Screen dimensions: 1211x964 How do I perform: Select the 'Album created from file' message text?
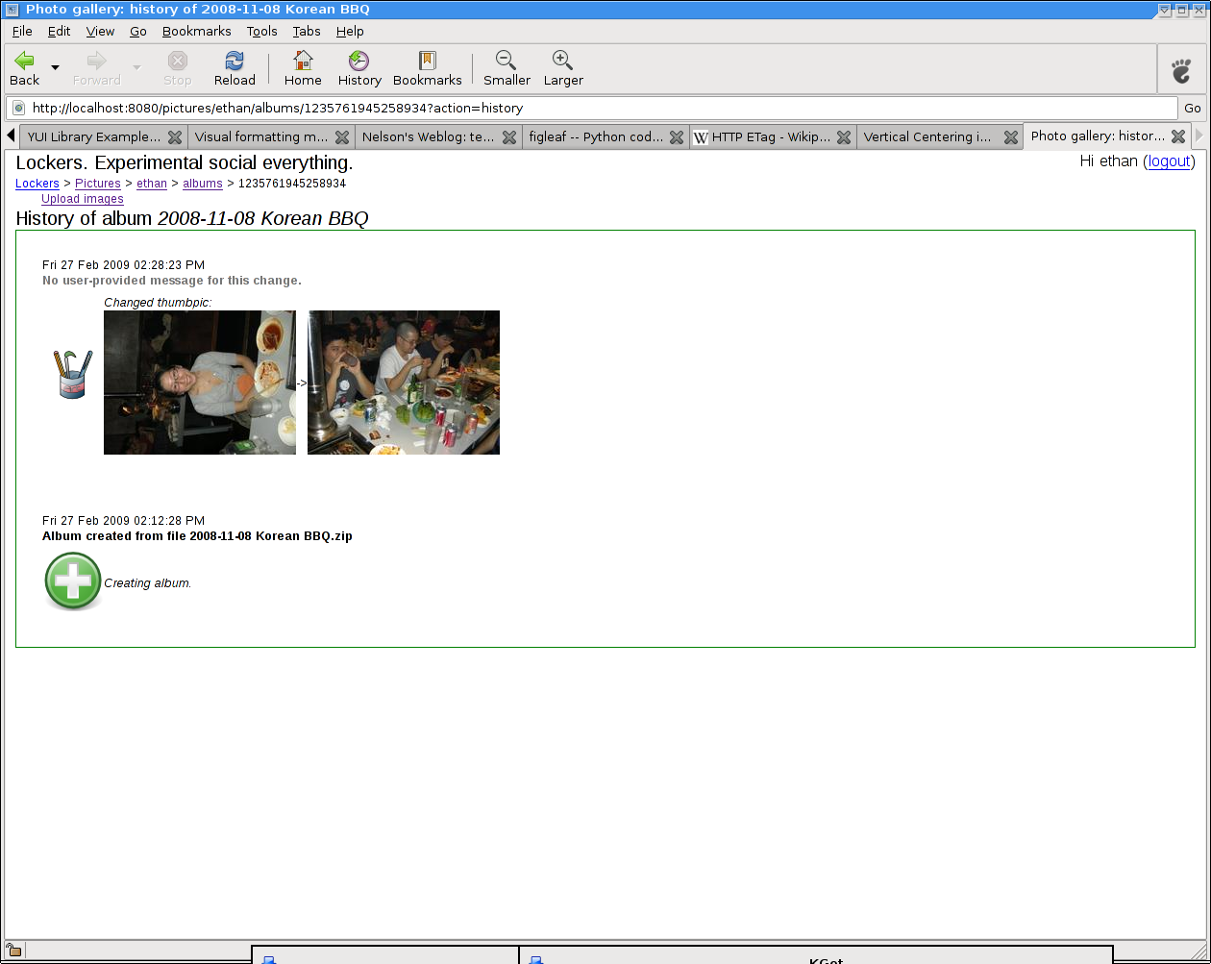[x=197, y=536]
